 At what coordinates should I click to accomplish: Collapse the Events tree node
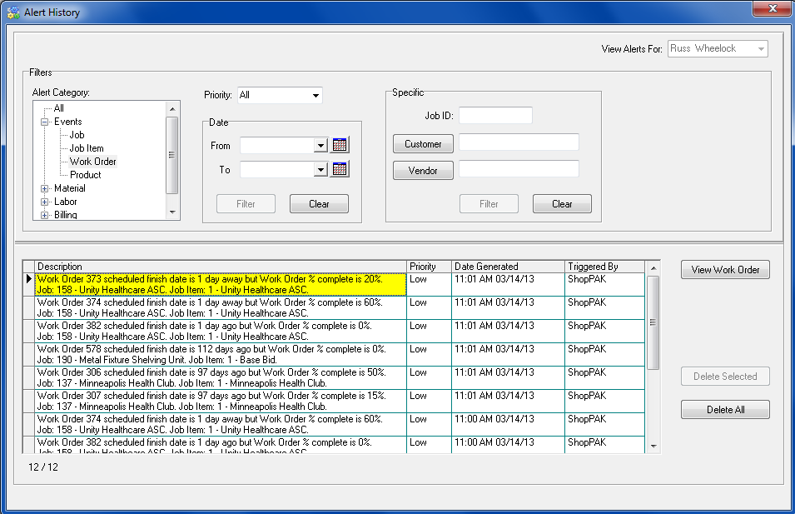pos(45,122)
